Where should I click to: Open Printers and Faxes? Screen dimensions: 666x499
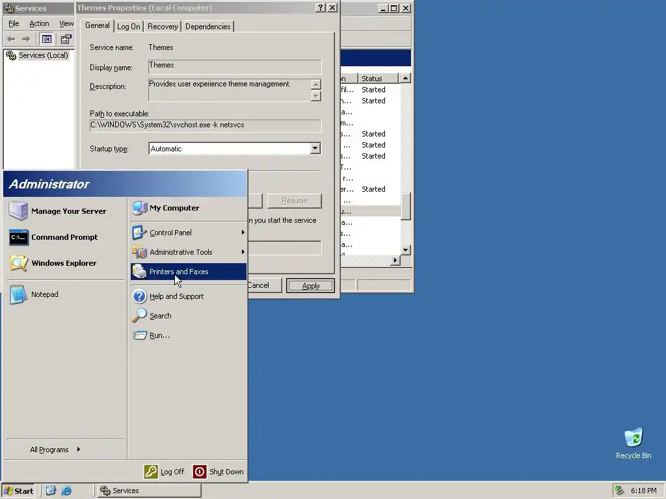coord(189,272)
